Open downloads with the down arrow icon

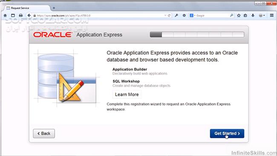click(x=253, y=15)
